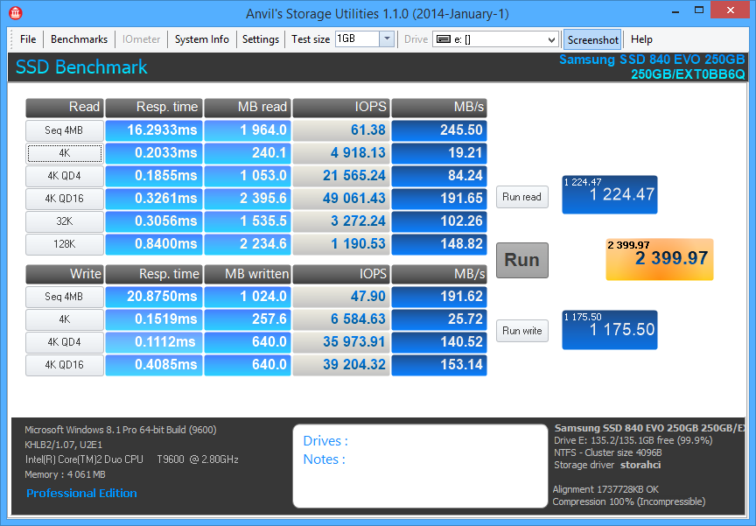Image resolution: width=756 pixels, height=526 pixels.
Task: Click the Storage driver storahci text
Action: point(607,466)
